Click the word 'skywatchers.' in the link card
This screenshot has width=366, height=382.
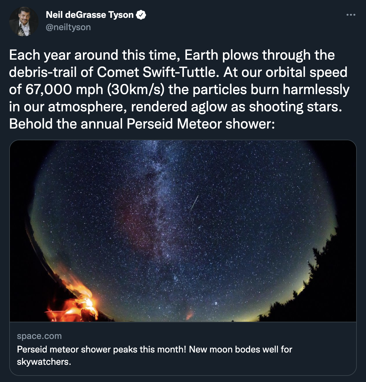44,362
